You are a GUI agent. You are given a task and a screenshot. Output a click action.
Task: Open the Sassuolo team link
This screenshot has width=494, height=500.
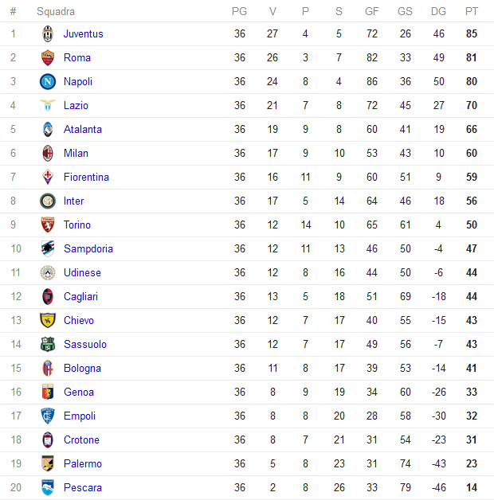click(85, 345)
